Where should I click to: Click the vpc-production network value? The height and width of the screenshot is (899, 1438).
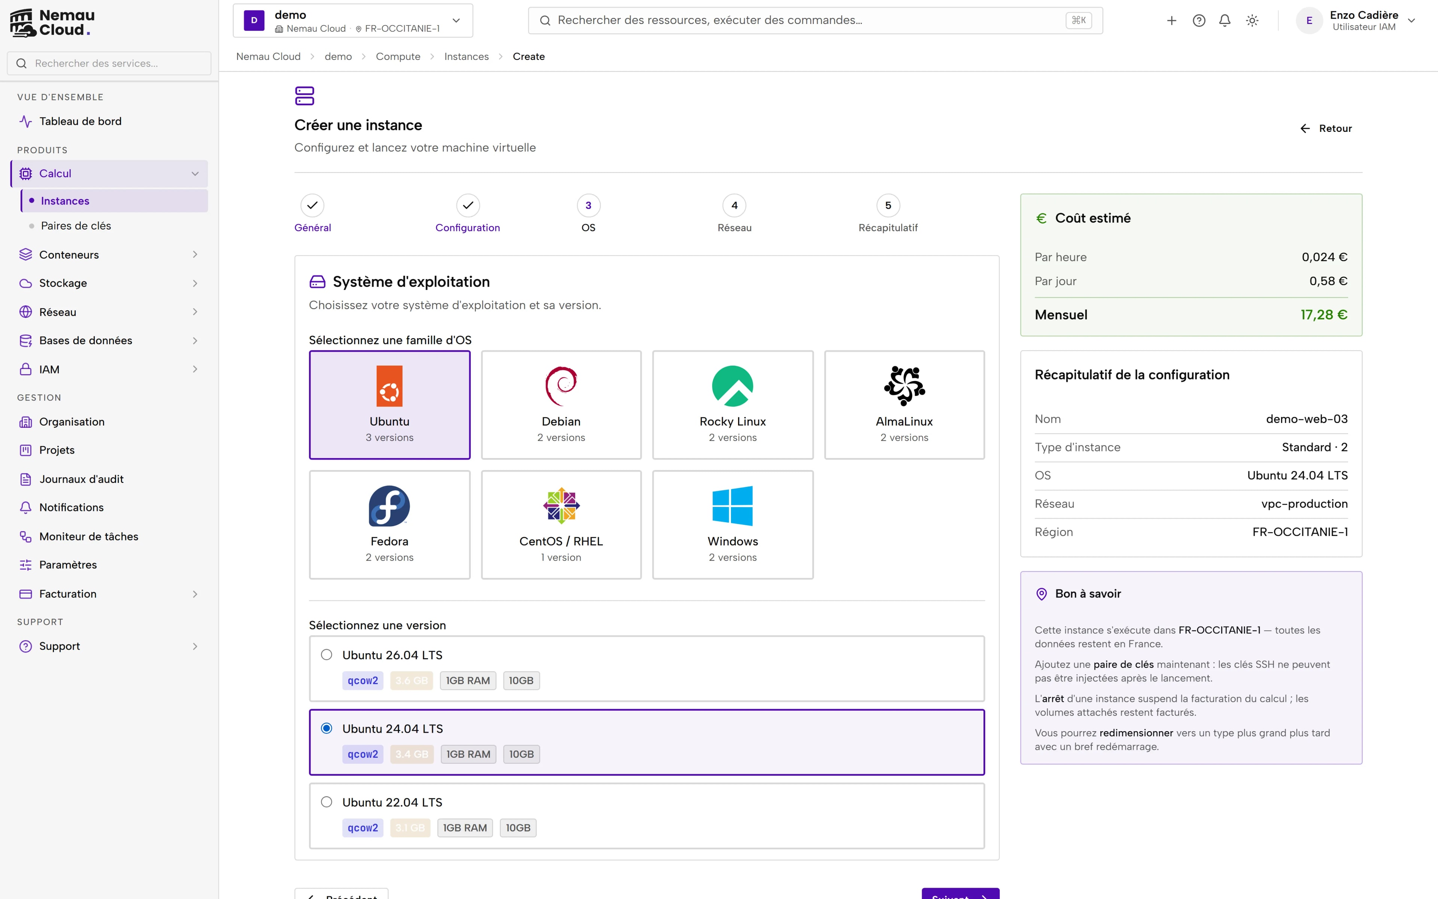(1304, 503)
